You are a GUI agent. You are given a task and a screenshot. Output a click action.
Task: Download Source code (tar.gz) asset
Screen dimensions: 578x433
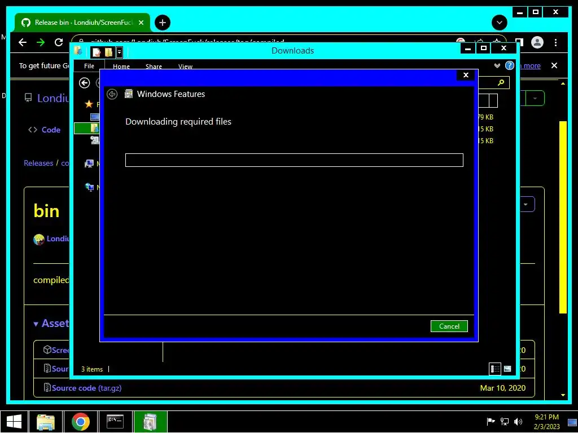coord(86,388)
